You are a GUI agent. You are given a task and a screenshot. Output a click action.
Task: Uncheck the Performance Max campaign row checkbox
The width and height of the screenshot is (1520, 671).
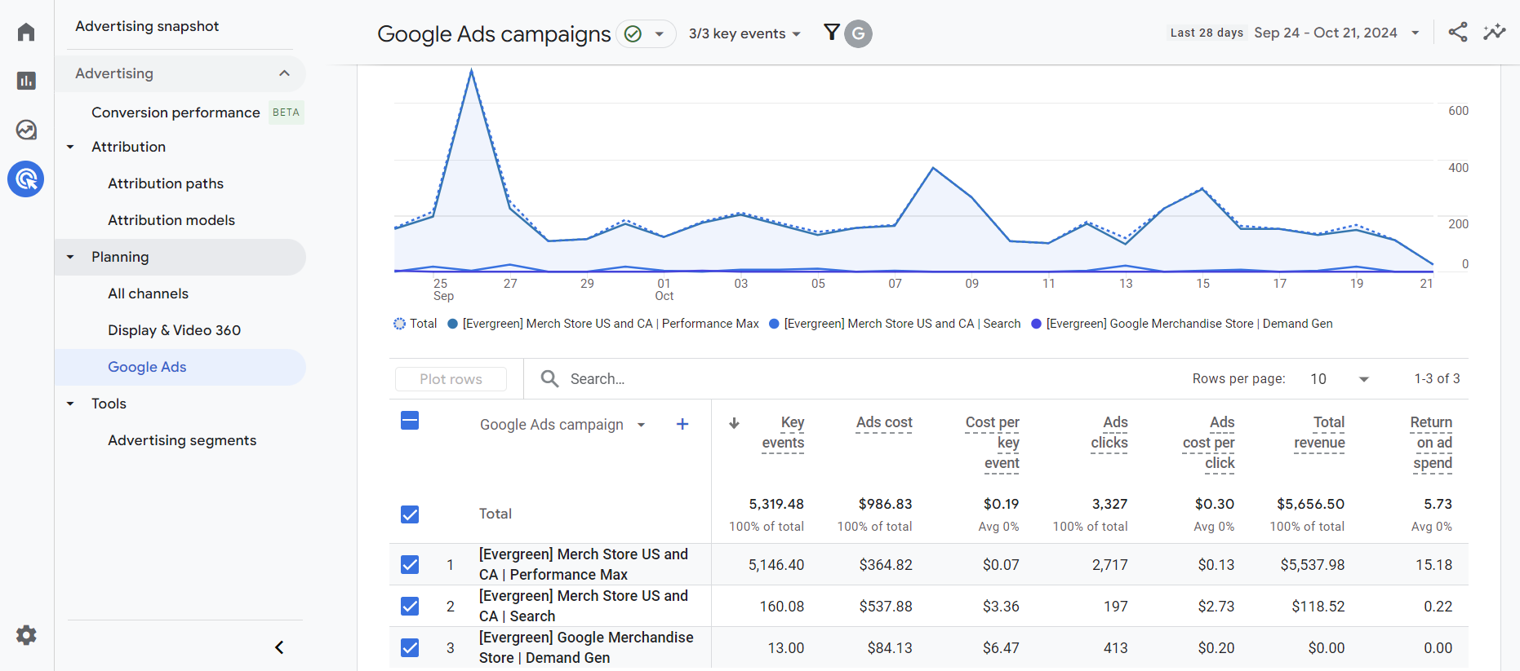tap(410, 564)
